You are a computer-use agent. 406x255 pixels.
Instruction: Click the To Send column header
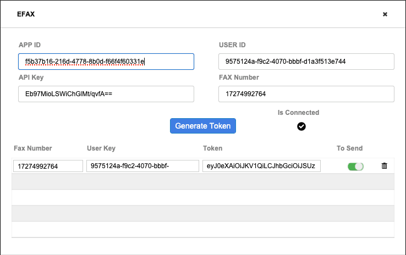pos(349,148)
